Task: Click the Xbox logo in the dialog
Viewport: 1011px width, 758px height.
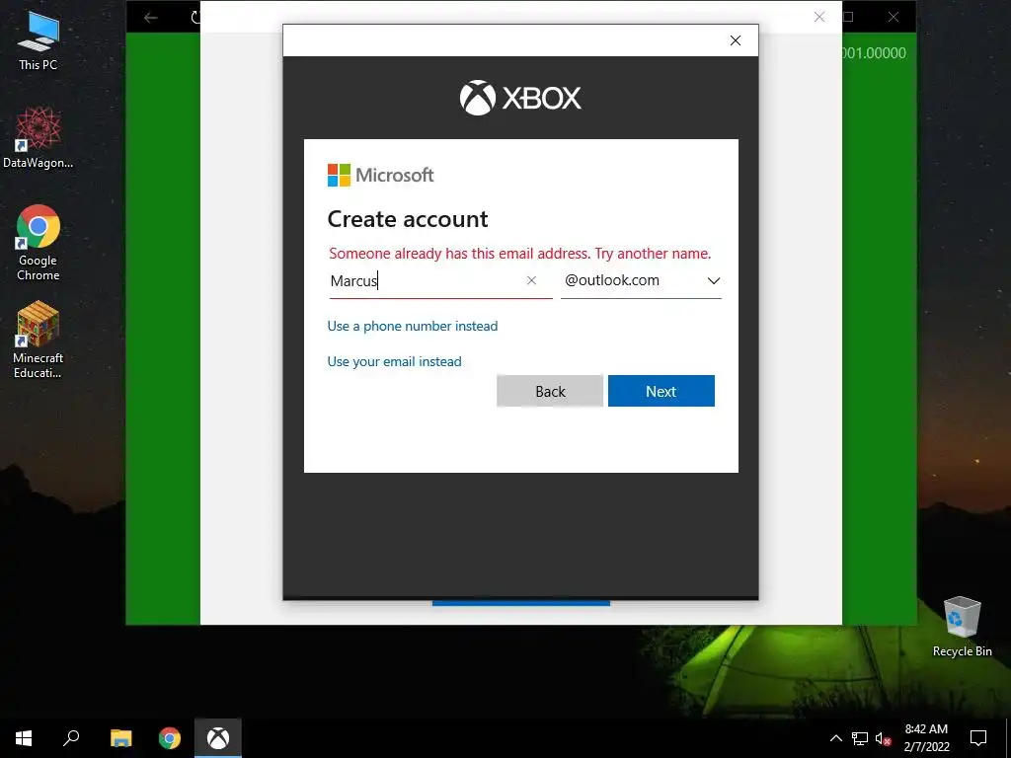Action: [521, 98]
